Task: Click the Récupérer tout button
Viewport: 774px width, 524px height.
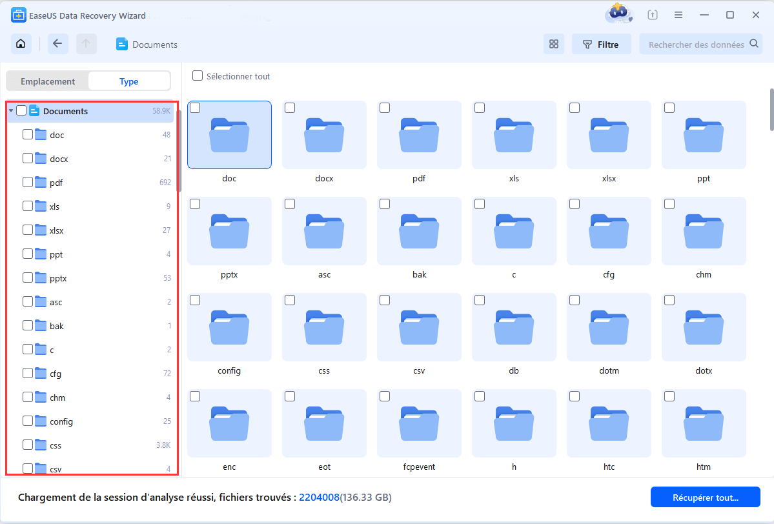Action: click(705, 497)
